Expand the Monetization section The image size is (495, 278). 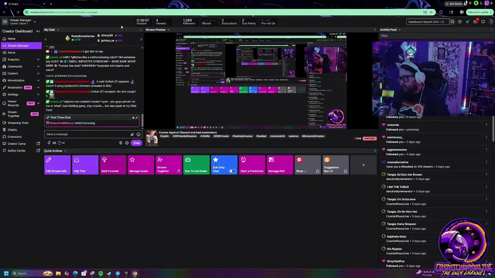pyautogui.click(x=38, y=80)
